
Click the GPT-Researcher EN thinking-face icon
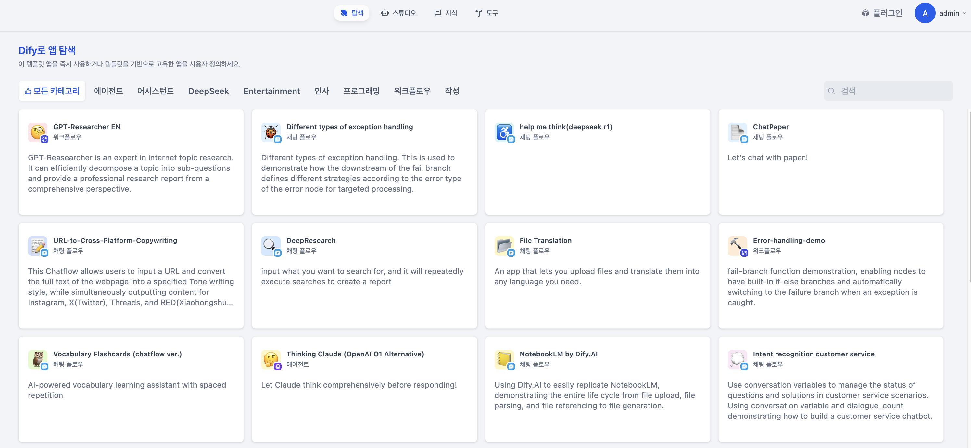click(37, 132)
